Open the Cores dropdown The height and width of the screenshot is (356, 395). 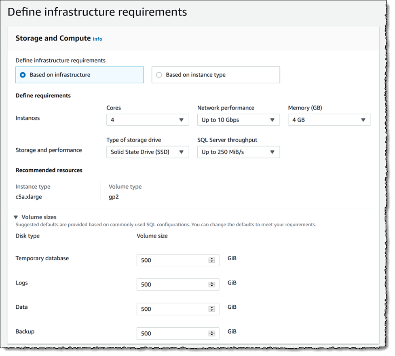click(x=147, y=120)
